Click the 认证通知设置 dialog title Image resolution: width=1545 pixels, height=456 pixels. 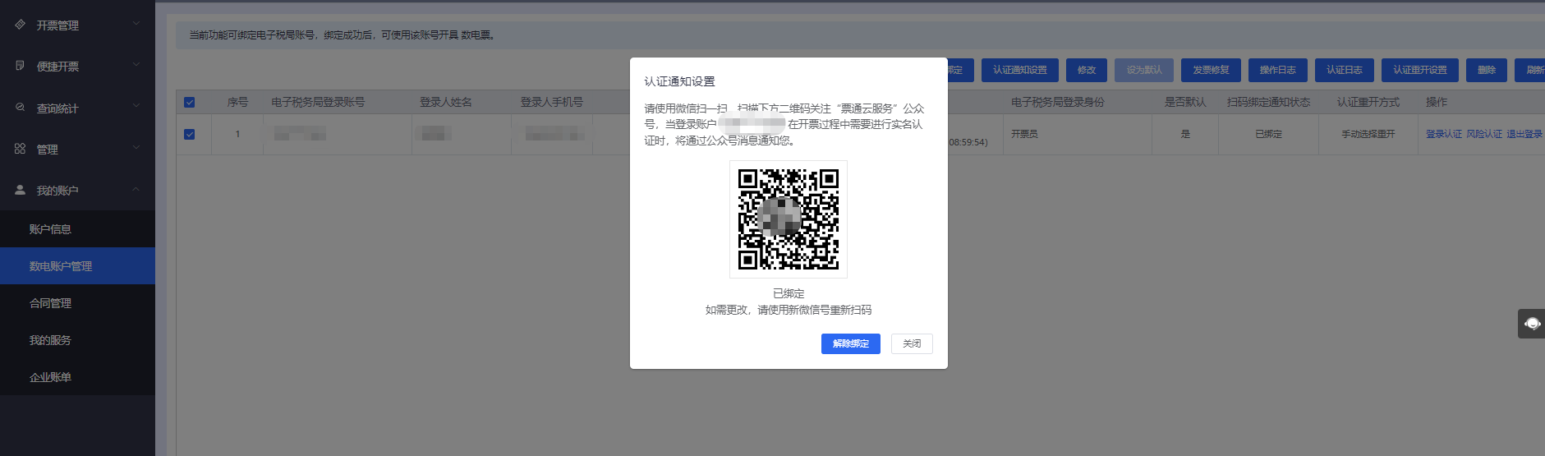pyautogui.click(x=679, y=81)
